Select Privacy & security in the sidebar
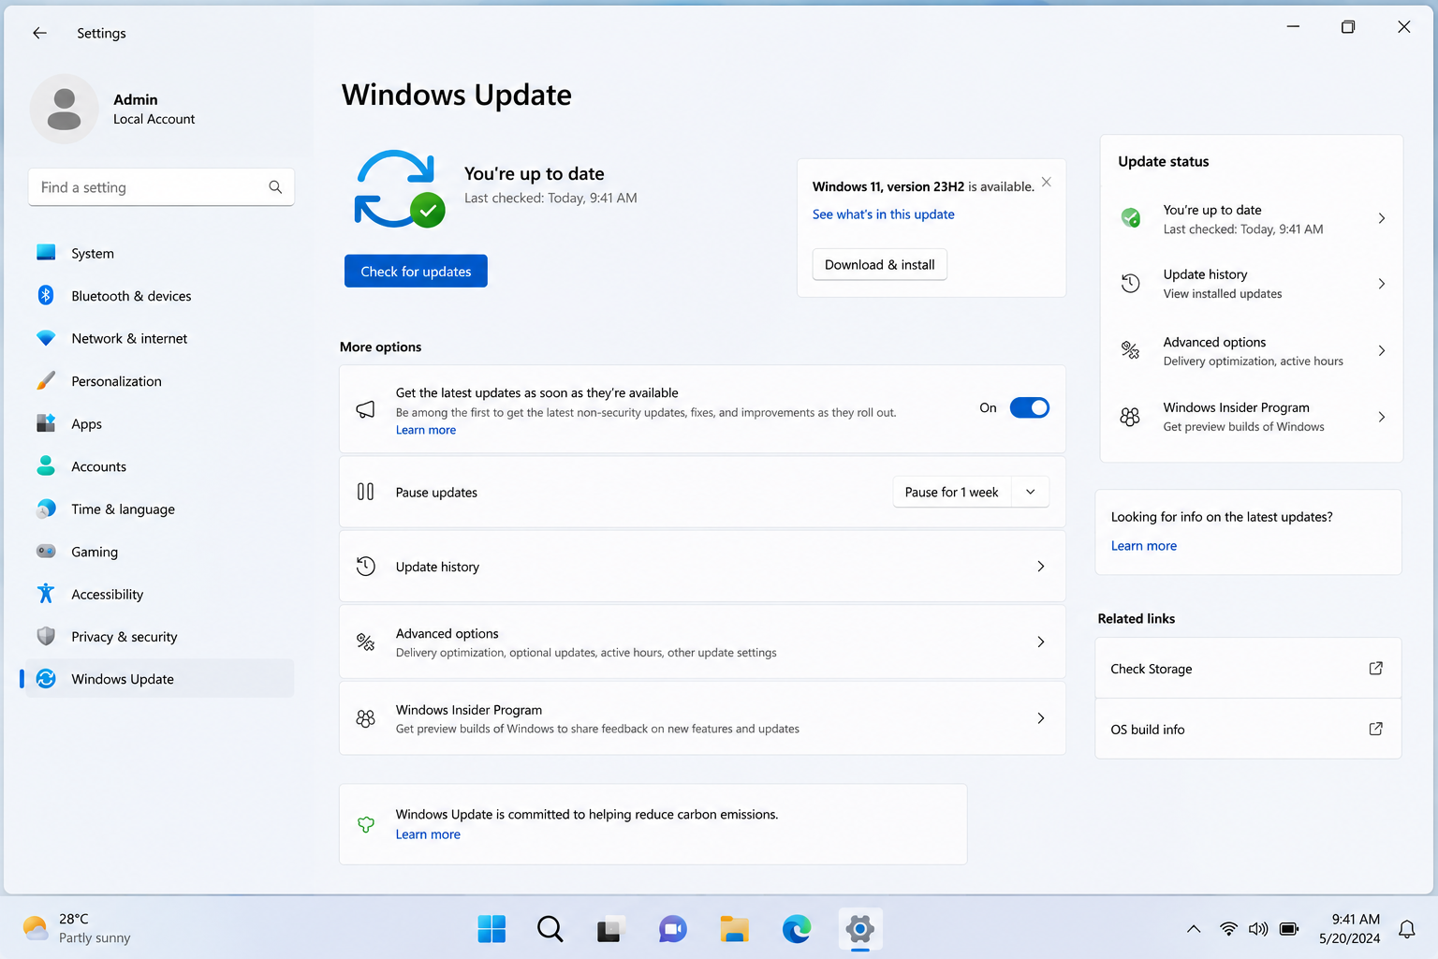This screenshot has width=1438, height=959. point(157,637)
